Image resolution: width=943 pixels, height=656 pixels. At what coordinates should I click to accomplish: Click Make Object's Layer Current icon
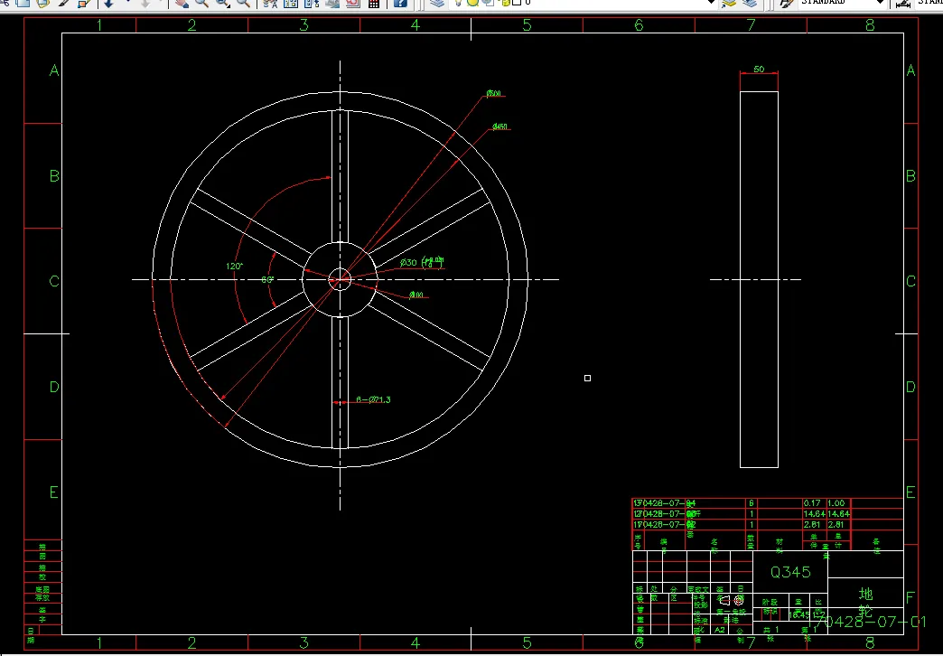click(x=729, y=4)
